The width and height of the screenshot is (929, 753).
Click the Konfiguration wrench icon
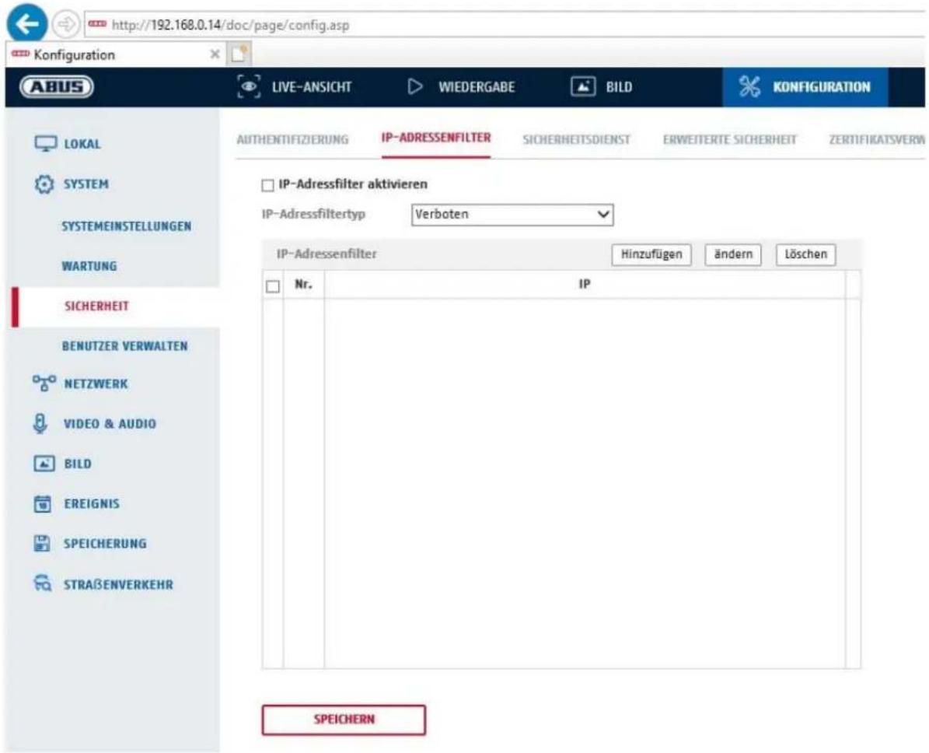(749, 86)
